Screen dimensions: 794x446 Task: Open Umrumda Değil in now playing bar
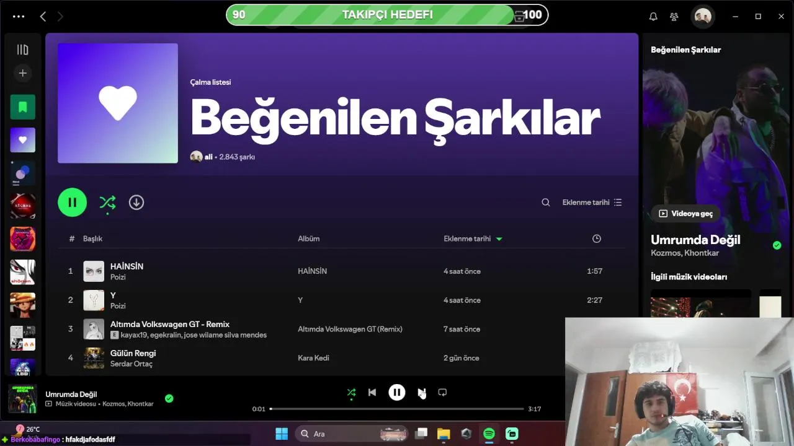pos(71,394)
